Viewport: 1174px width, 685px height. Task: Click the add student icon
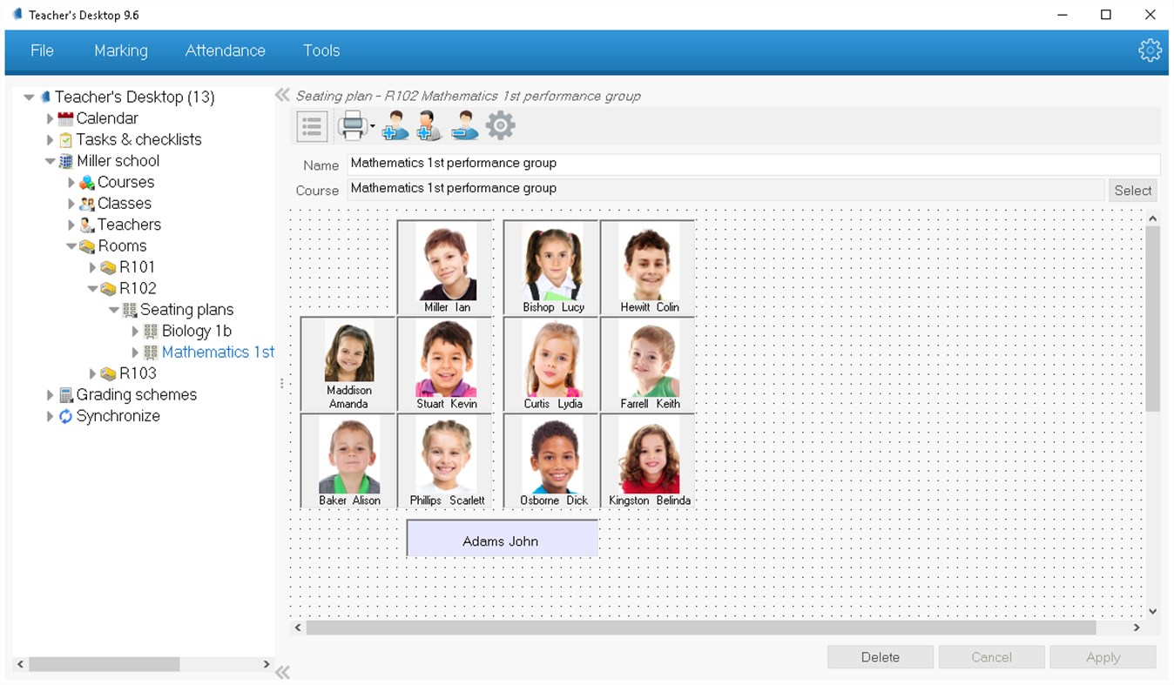coord(395,126)
